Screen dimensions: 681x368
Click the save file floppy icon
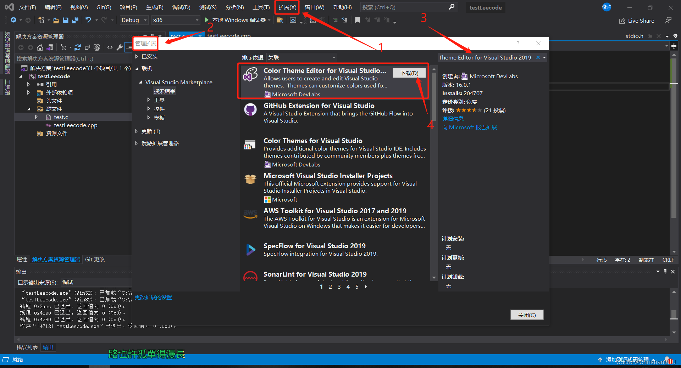(x=66, y=20)
